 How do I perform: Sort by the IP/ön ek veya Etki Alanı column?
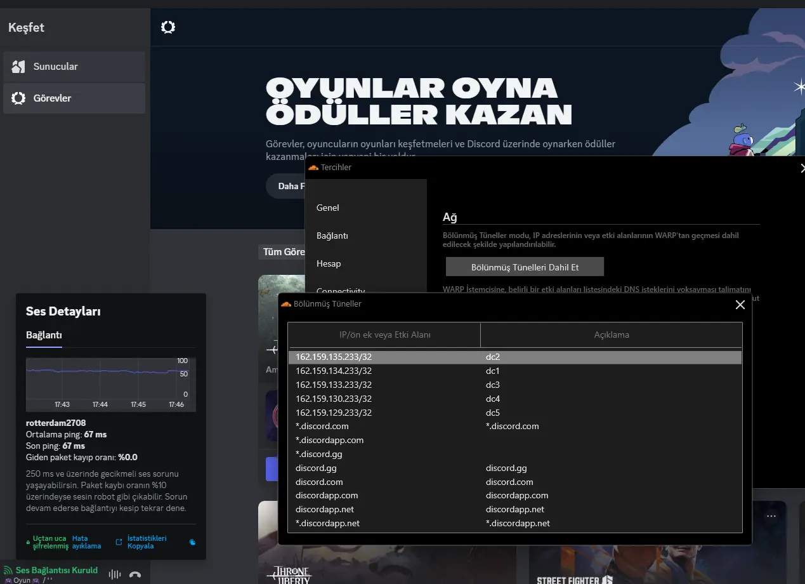tap(384, 335)
